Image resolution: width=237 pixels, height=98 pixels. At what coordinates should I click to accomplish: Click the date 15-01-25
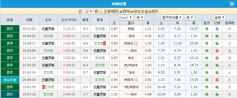pos(29,87)
